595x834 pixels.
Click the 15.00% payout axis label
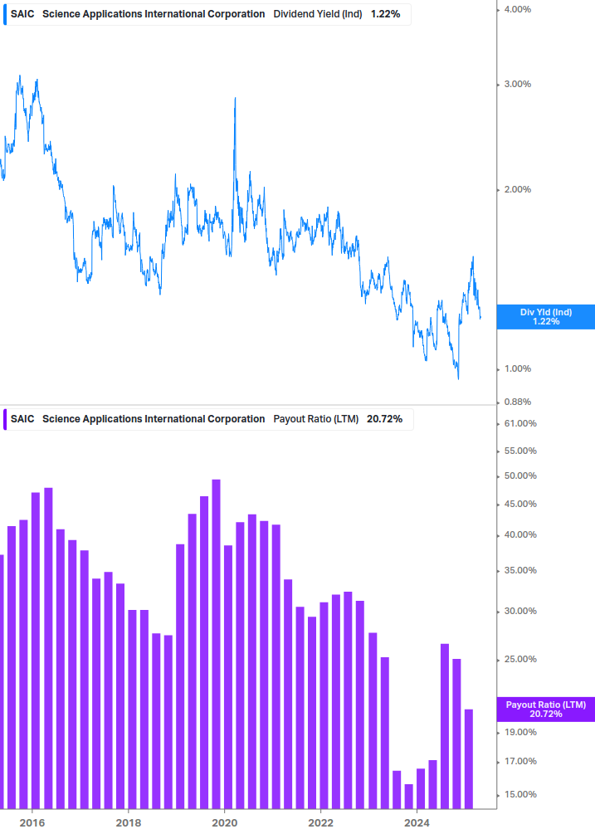click(520, 794)
